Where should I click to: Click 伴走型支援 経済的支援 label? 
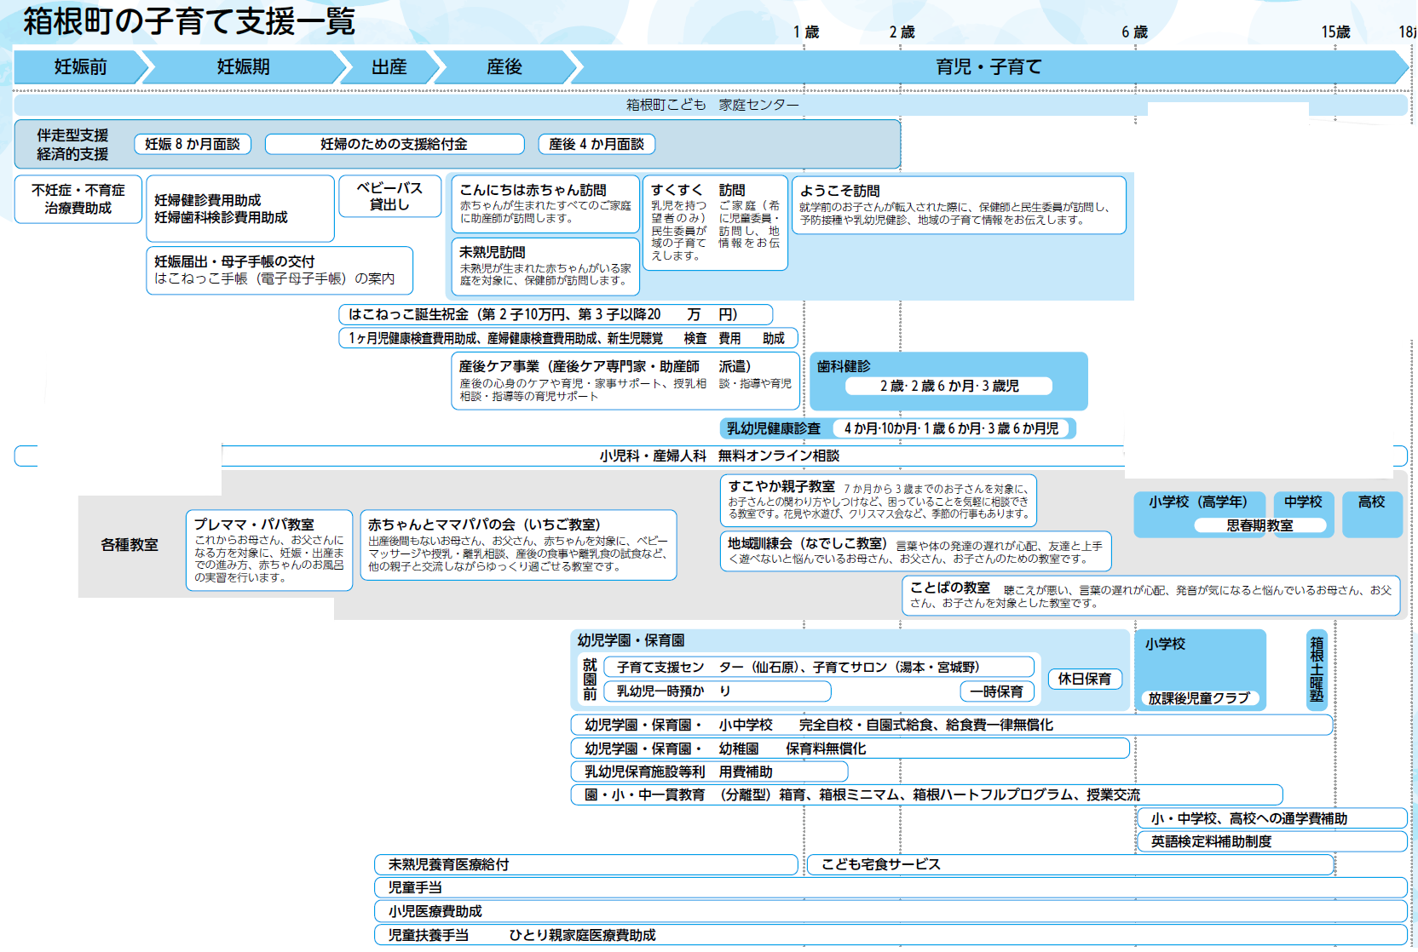(72, 144)
